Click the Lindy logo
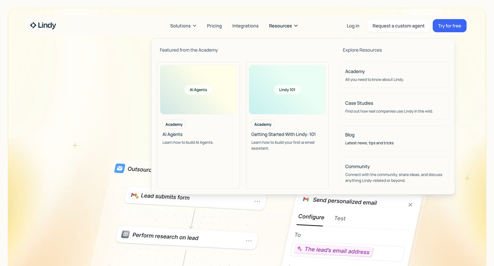 (x=43, y=25)
